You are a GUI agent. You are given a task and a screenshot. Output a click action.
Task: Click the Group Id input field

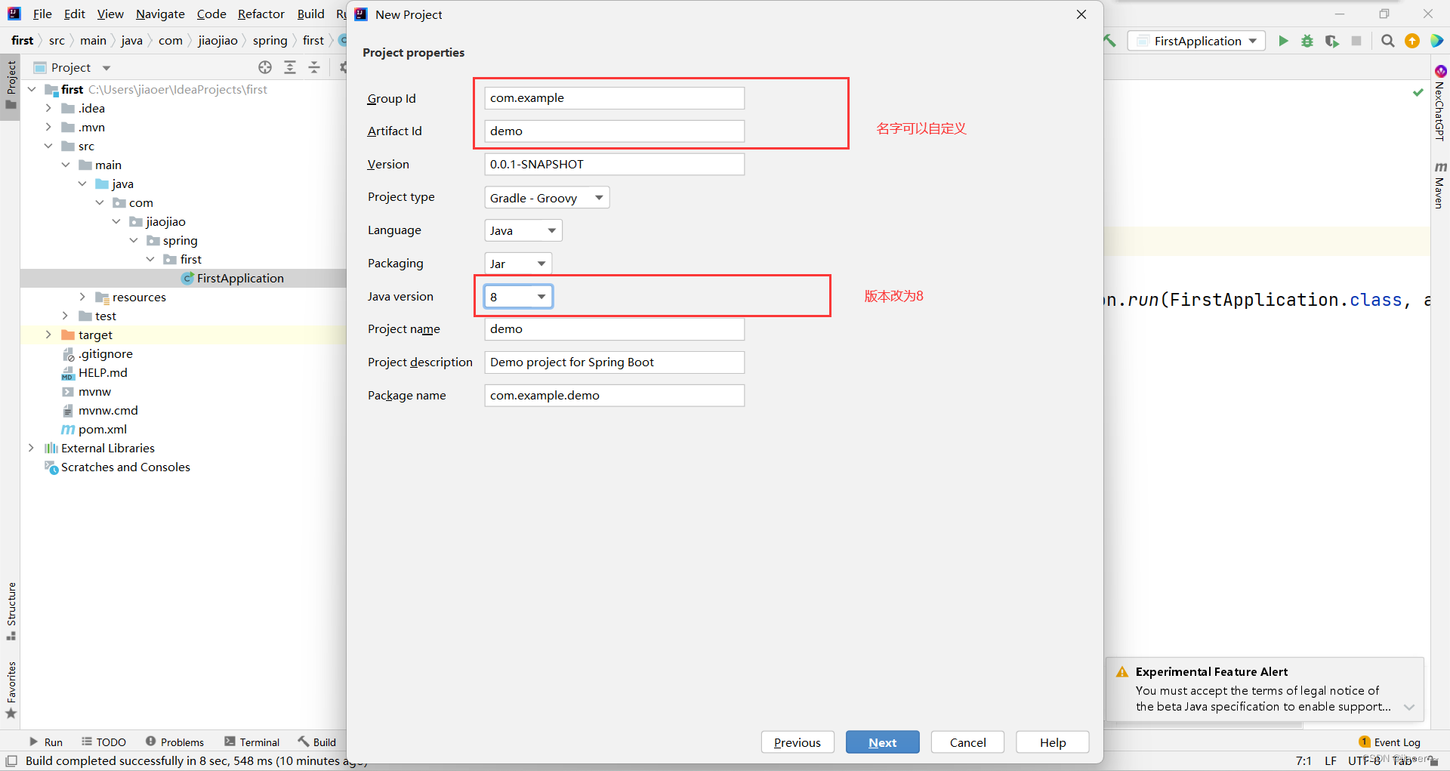click(614, 98)
